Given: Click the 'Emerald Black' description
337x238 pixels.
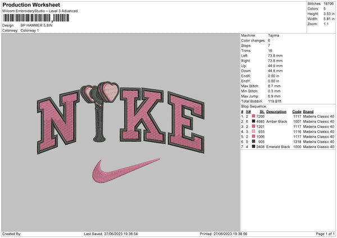Looking at the screenshot, I should pos(278,147).
